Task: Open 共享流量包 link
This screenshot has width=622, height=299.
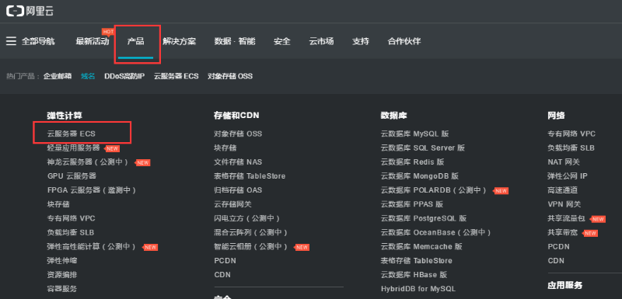Action: pyautogui.click(x=567, y=218)
